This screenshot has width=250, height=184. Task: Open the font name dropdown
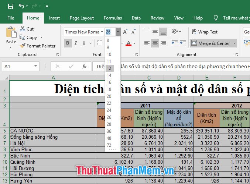[102, 32]
